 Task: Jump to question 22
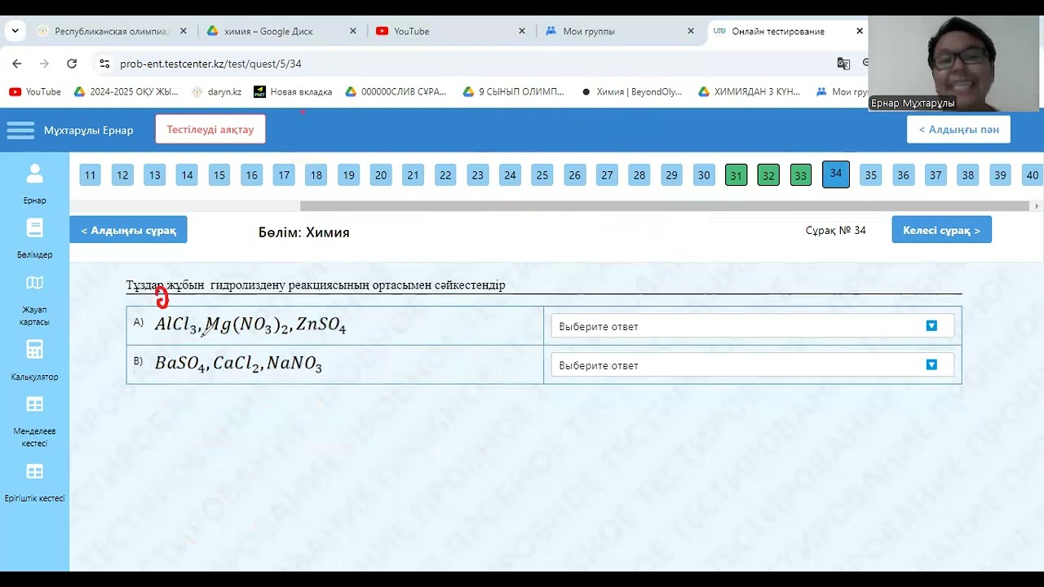click(445, 175)
